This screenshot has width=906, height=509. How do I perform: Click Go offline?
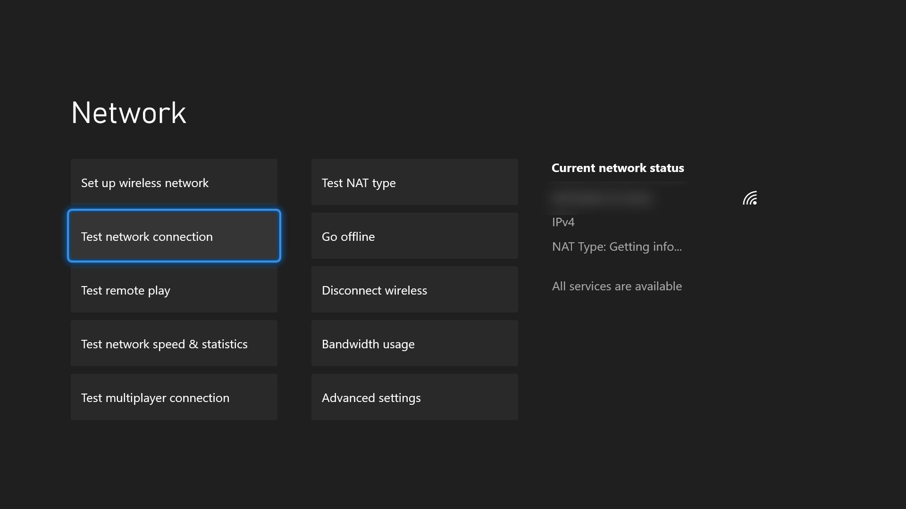coord(414,236)
